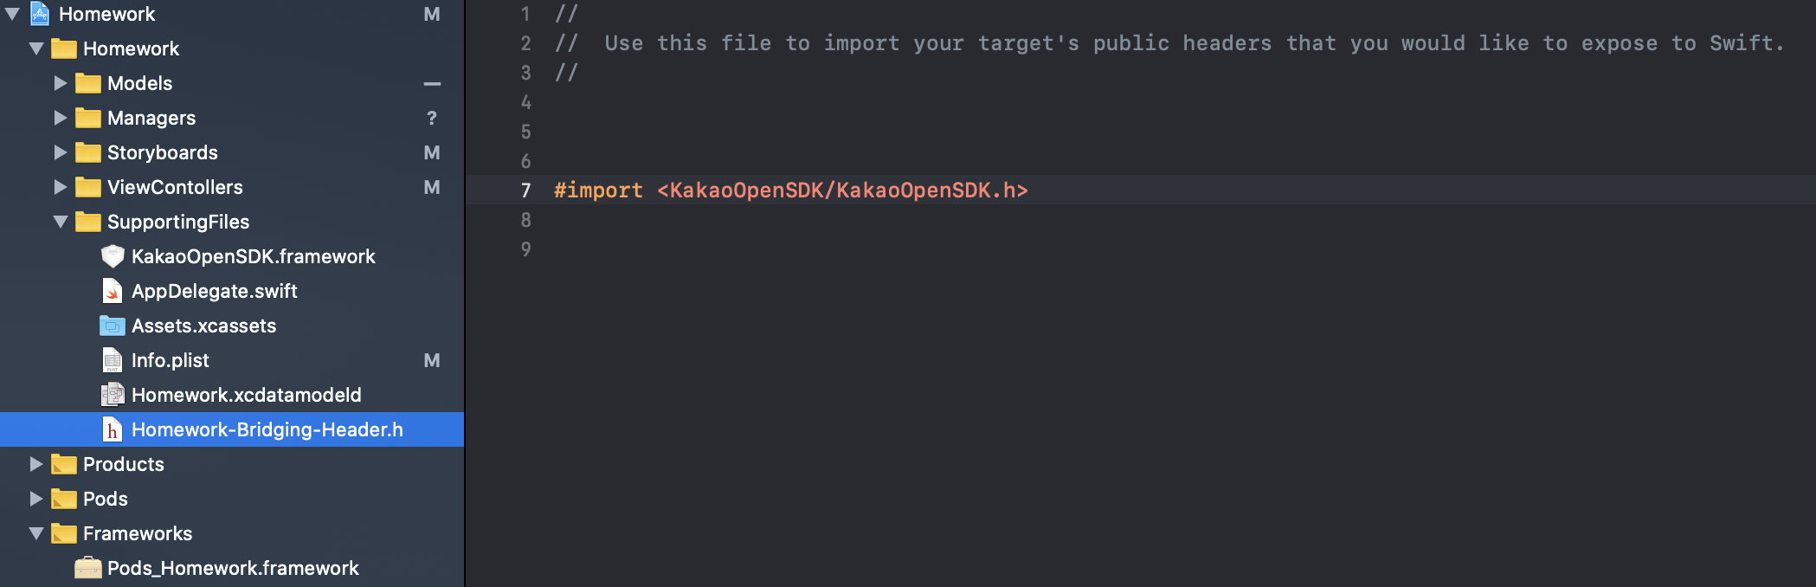Click the Info.plist file icon

(113, 360)
